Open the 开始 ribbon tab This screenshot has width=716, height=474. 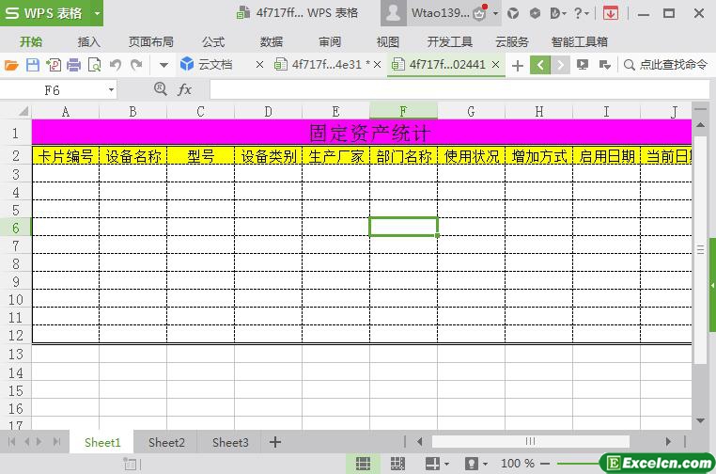[x=31, y=41]
